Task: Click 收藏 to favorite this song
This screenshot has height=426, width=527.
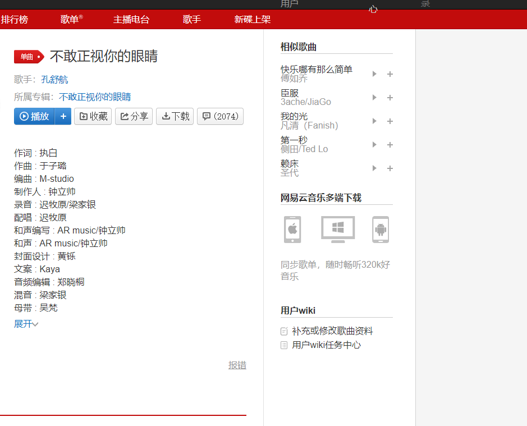Action: point(93,116)
